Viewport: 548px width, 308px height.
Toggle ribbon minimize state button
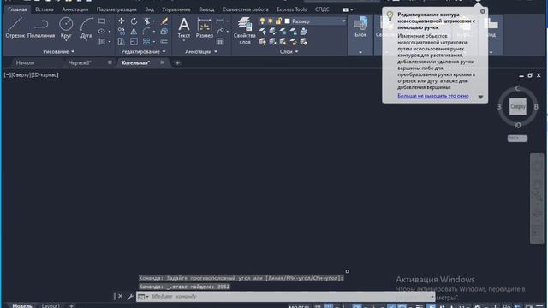point(346,9)
